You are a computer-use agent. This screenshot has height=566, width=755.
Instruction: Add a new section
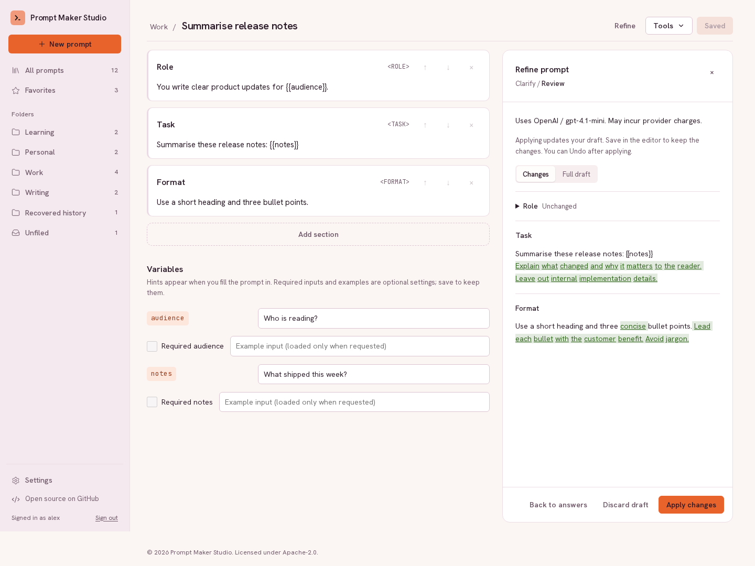tap(318, 234)
